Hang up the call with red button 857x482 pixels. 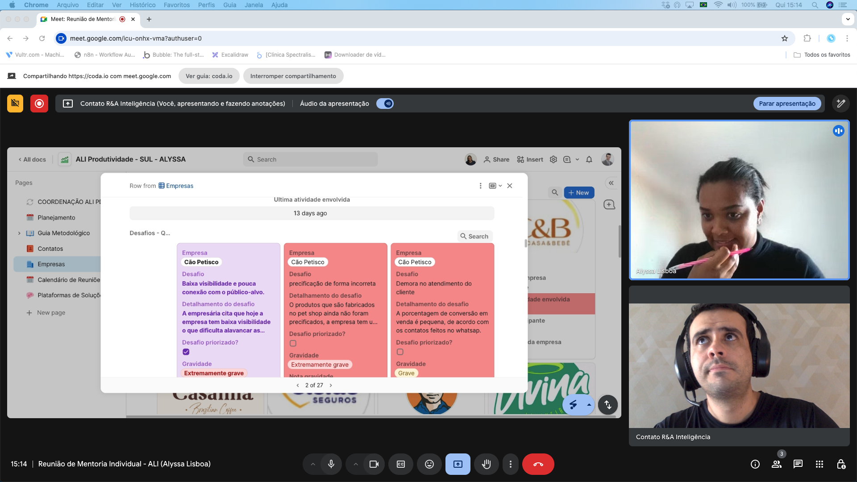[538, 464]
